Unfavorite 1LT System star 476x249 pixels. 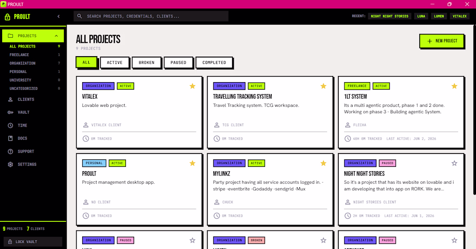[454, 86]
